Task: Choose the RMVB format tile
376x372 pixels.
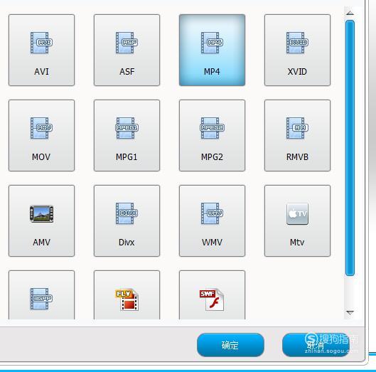Action: tap(297, 135)
